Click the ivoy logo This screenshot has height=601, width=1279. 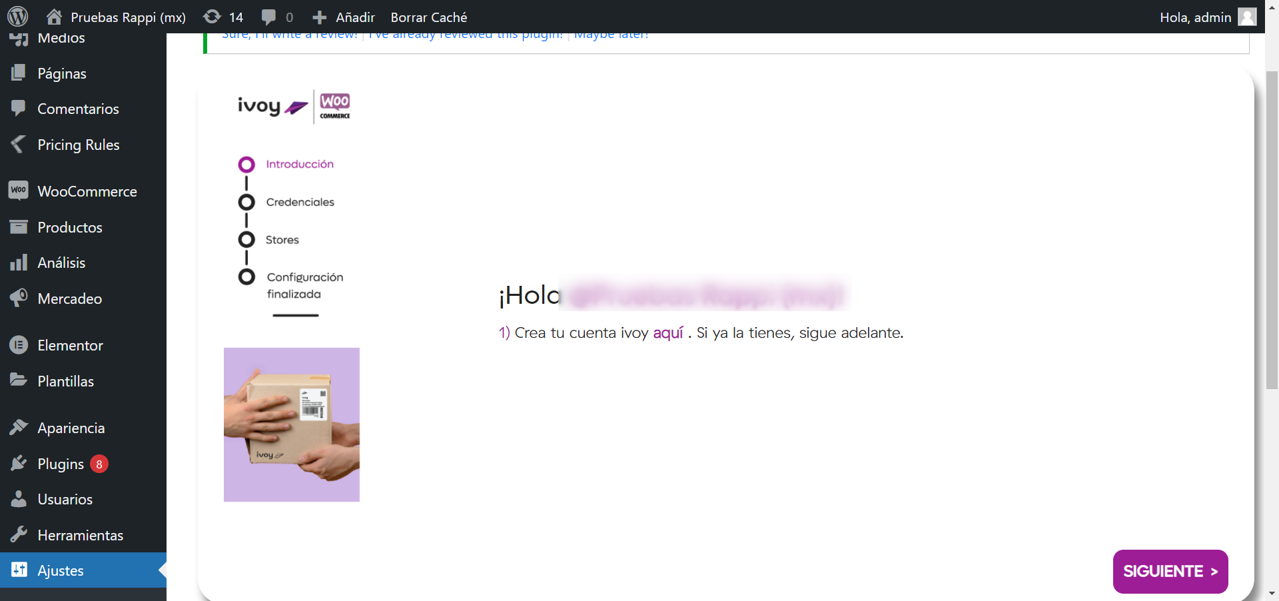coord(272,107)
